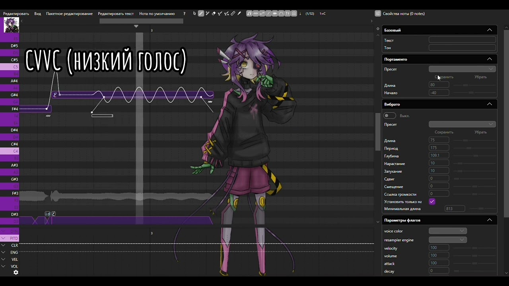Click the C4 piano key

[x=10, y=151]
